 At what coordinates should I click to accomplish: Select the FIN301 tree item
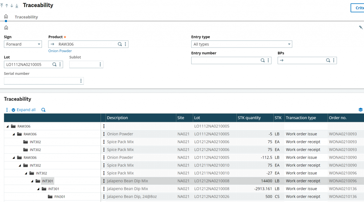click(x=60, y=197)
